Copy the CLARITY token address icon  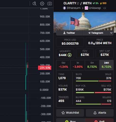tap(78, 4)
